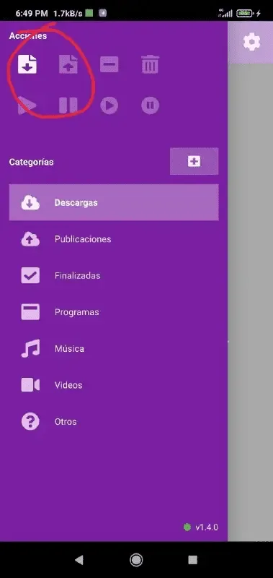Viewport: 273px width, 578px height.
Task: Open settings via the gear icon
Action: coord(251,42)
